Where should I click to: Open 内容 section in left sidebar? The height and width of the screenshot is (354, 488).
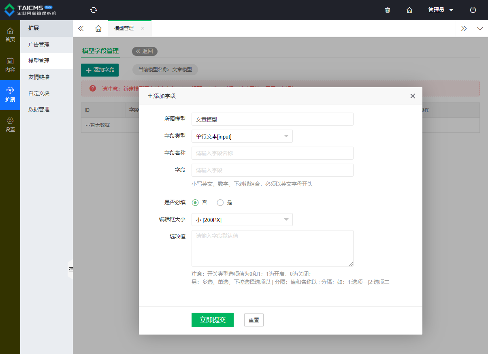point(10,65)
